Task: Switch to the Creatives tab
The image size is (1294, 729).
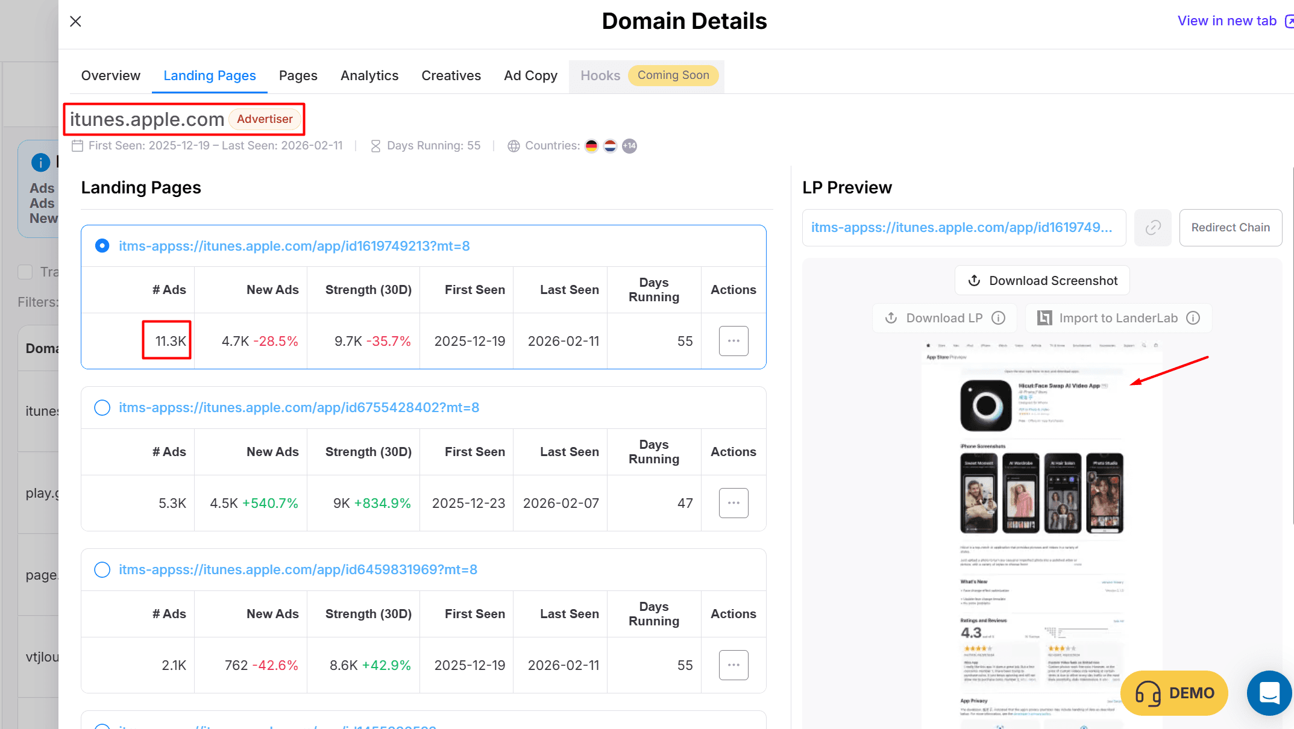Action: pyautogui.click(x=451, y=76)
